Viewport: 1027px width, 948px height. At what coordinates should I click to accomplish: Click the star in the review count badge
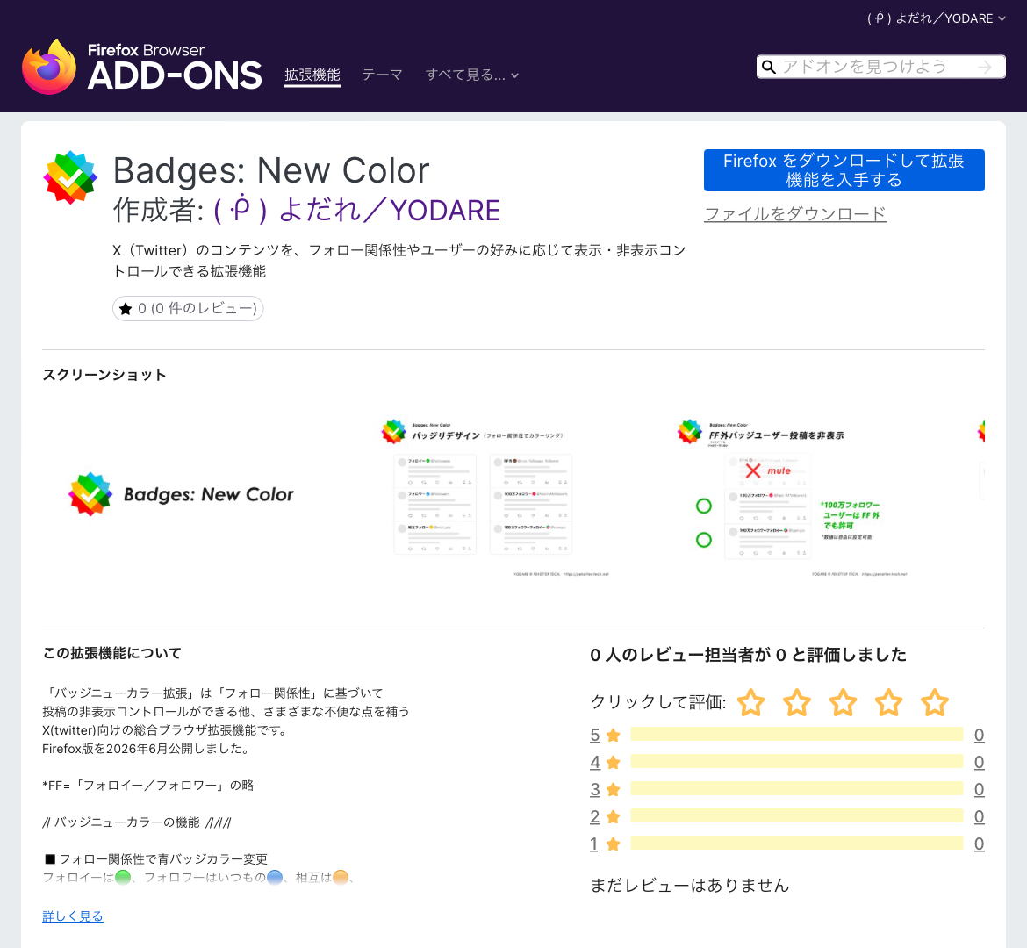point(126,309)
